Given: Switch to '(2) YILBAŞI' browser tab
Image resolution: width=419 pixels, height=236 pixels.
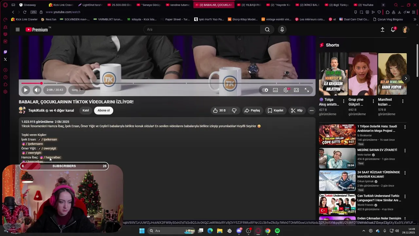Looking at the screenshot, I should pyautogui.click(x=249, y=5).
